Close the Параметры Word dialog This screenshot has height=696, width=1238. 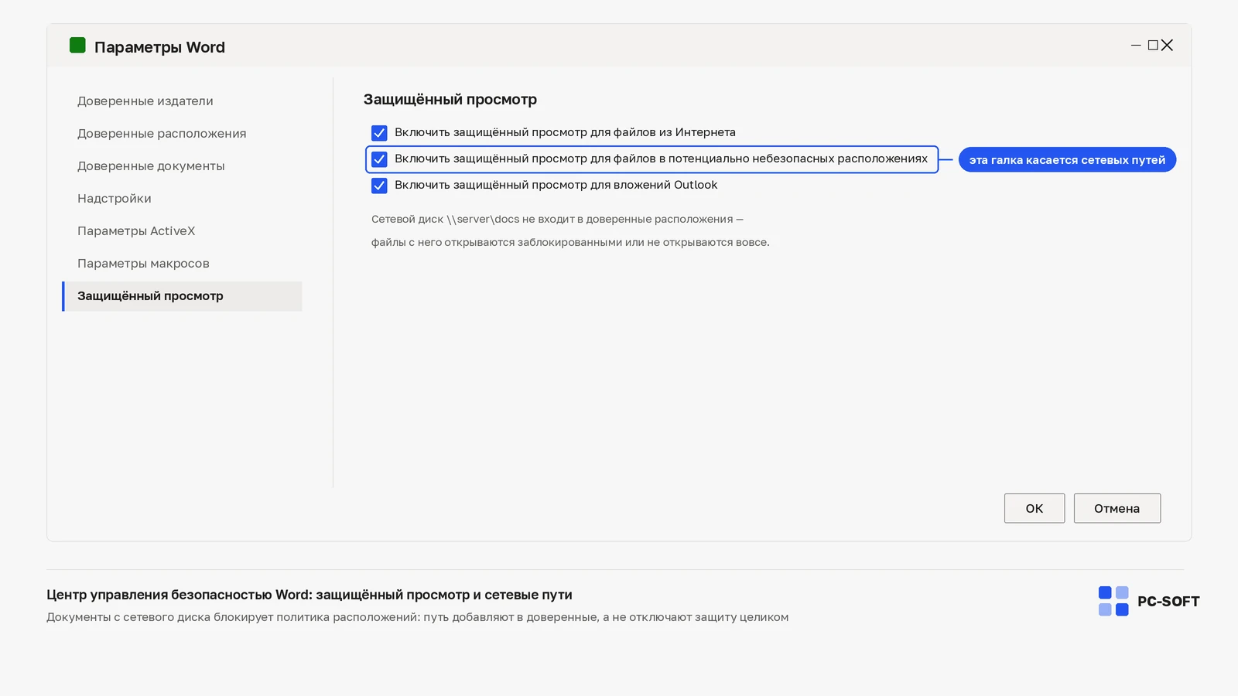coord(1167,46)
